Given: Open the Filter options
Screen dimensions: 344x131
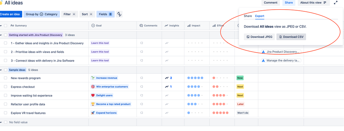Looking at the screenshot, I should 70,14.
